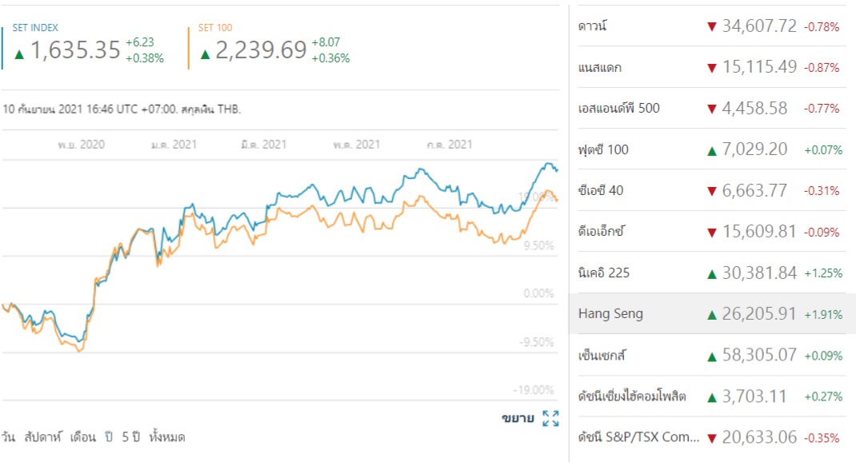Click the expand chart fullscreen icon
The width and height of the screenshot is (856, 470).
[550, 418]
